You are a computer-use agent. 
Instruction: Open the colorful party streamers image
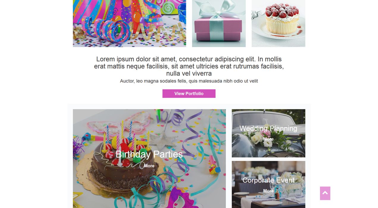click(129, 23)
